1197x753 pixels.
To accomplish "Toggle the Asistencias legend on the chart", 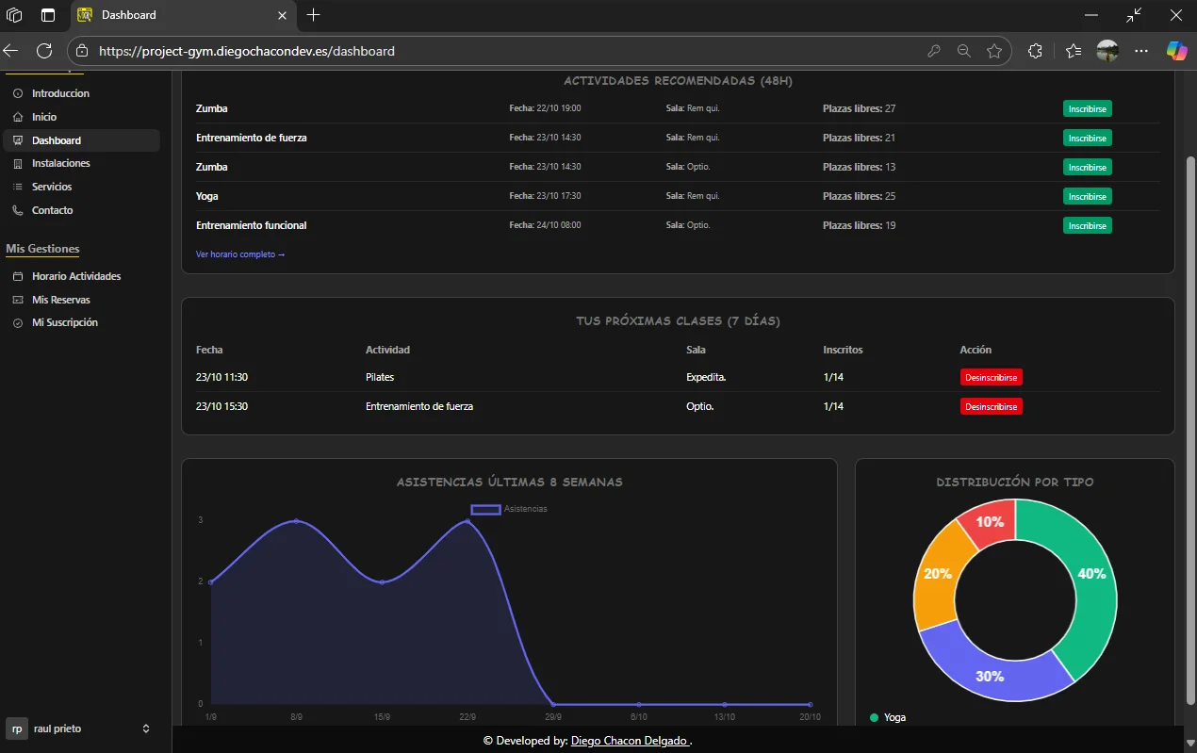I will coord(509,509).
